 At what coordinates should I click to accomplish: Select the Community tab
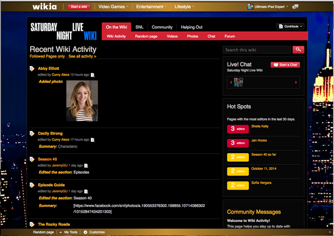[162, 27]
